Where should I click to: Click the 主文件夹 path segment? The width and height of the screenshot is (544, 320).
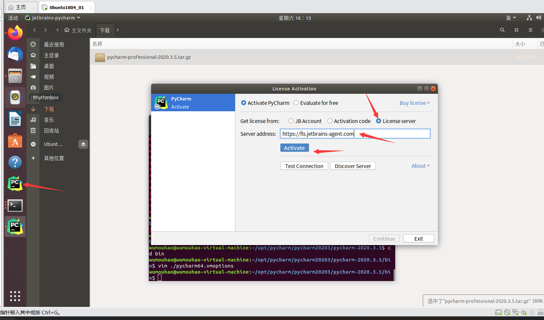[78, 30]
